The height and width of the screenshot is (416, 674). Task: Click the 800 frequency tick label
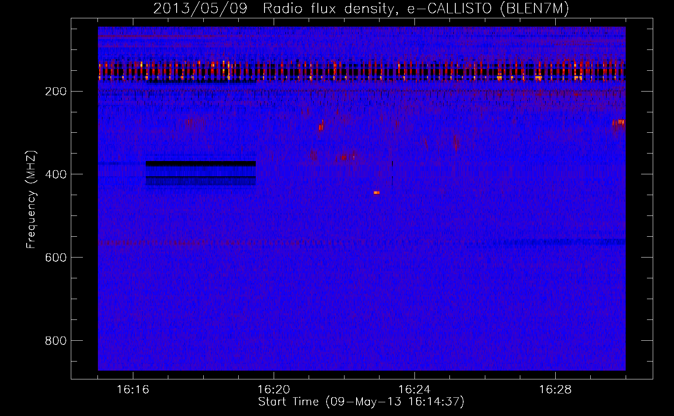[x=56, y=341]
